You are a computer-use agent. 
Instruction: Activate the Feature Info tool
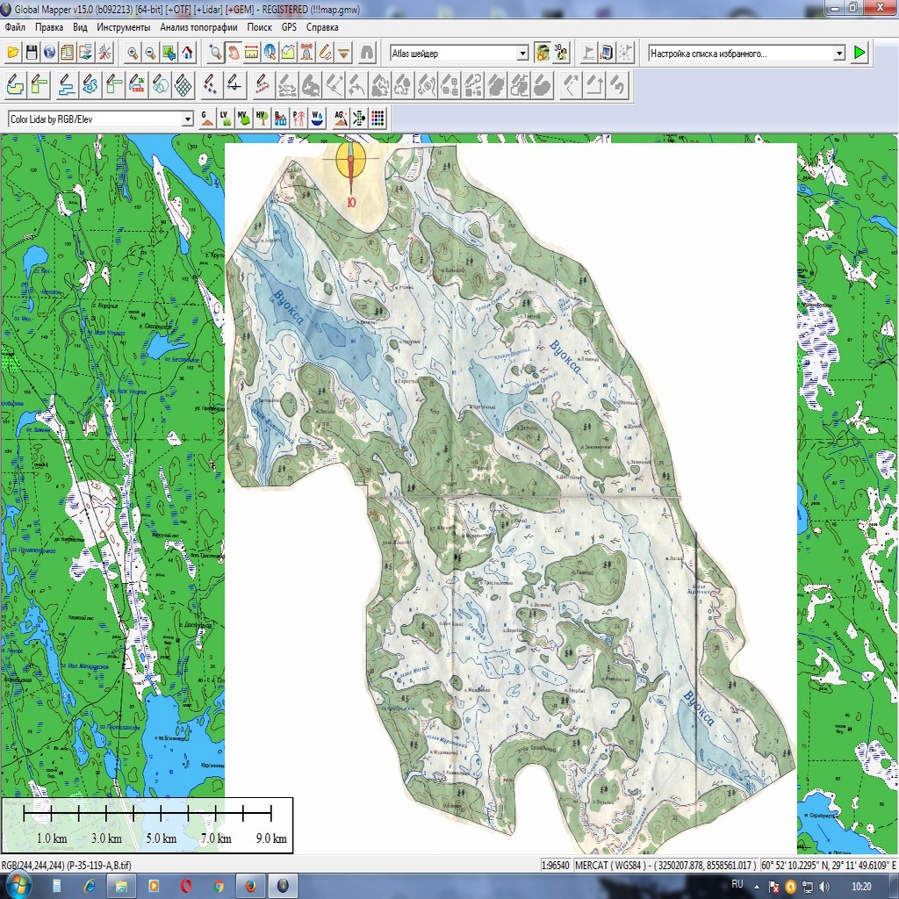270,53
